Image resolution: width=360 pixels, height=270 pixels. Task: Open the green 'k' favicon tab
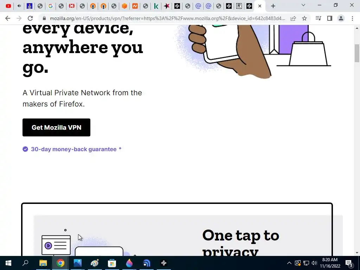click(x=156, y=6)
